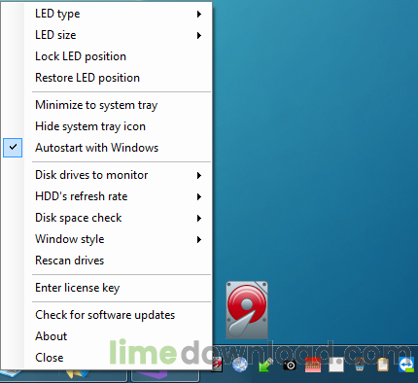Click the red hard drive LED icon

click(x=247, y=310)
